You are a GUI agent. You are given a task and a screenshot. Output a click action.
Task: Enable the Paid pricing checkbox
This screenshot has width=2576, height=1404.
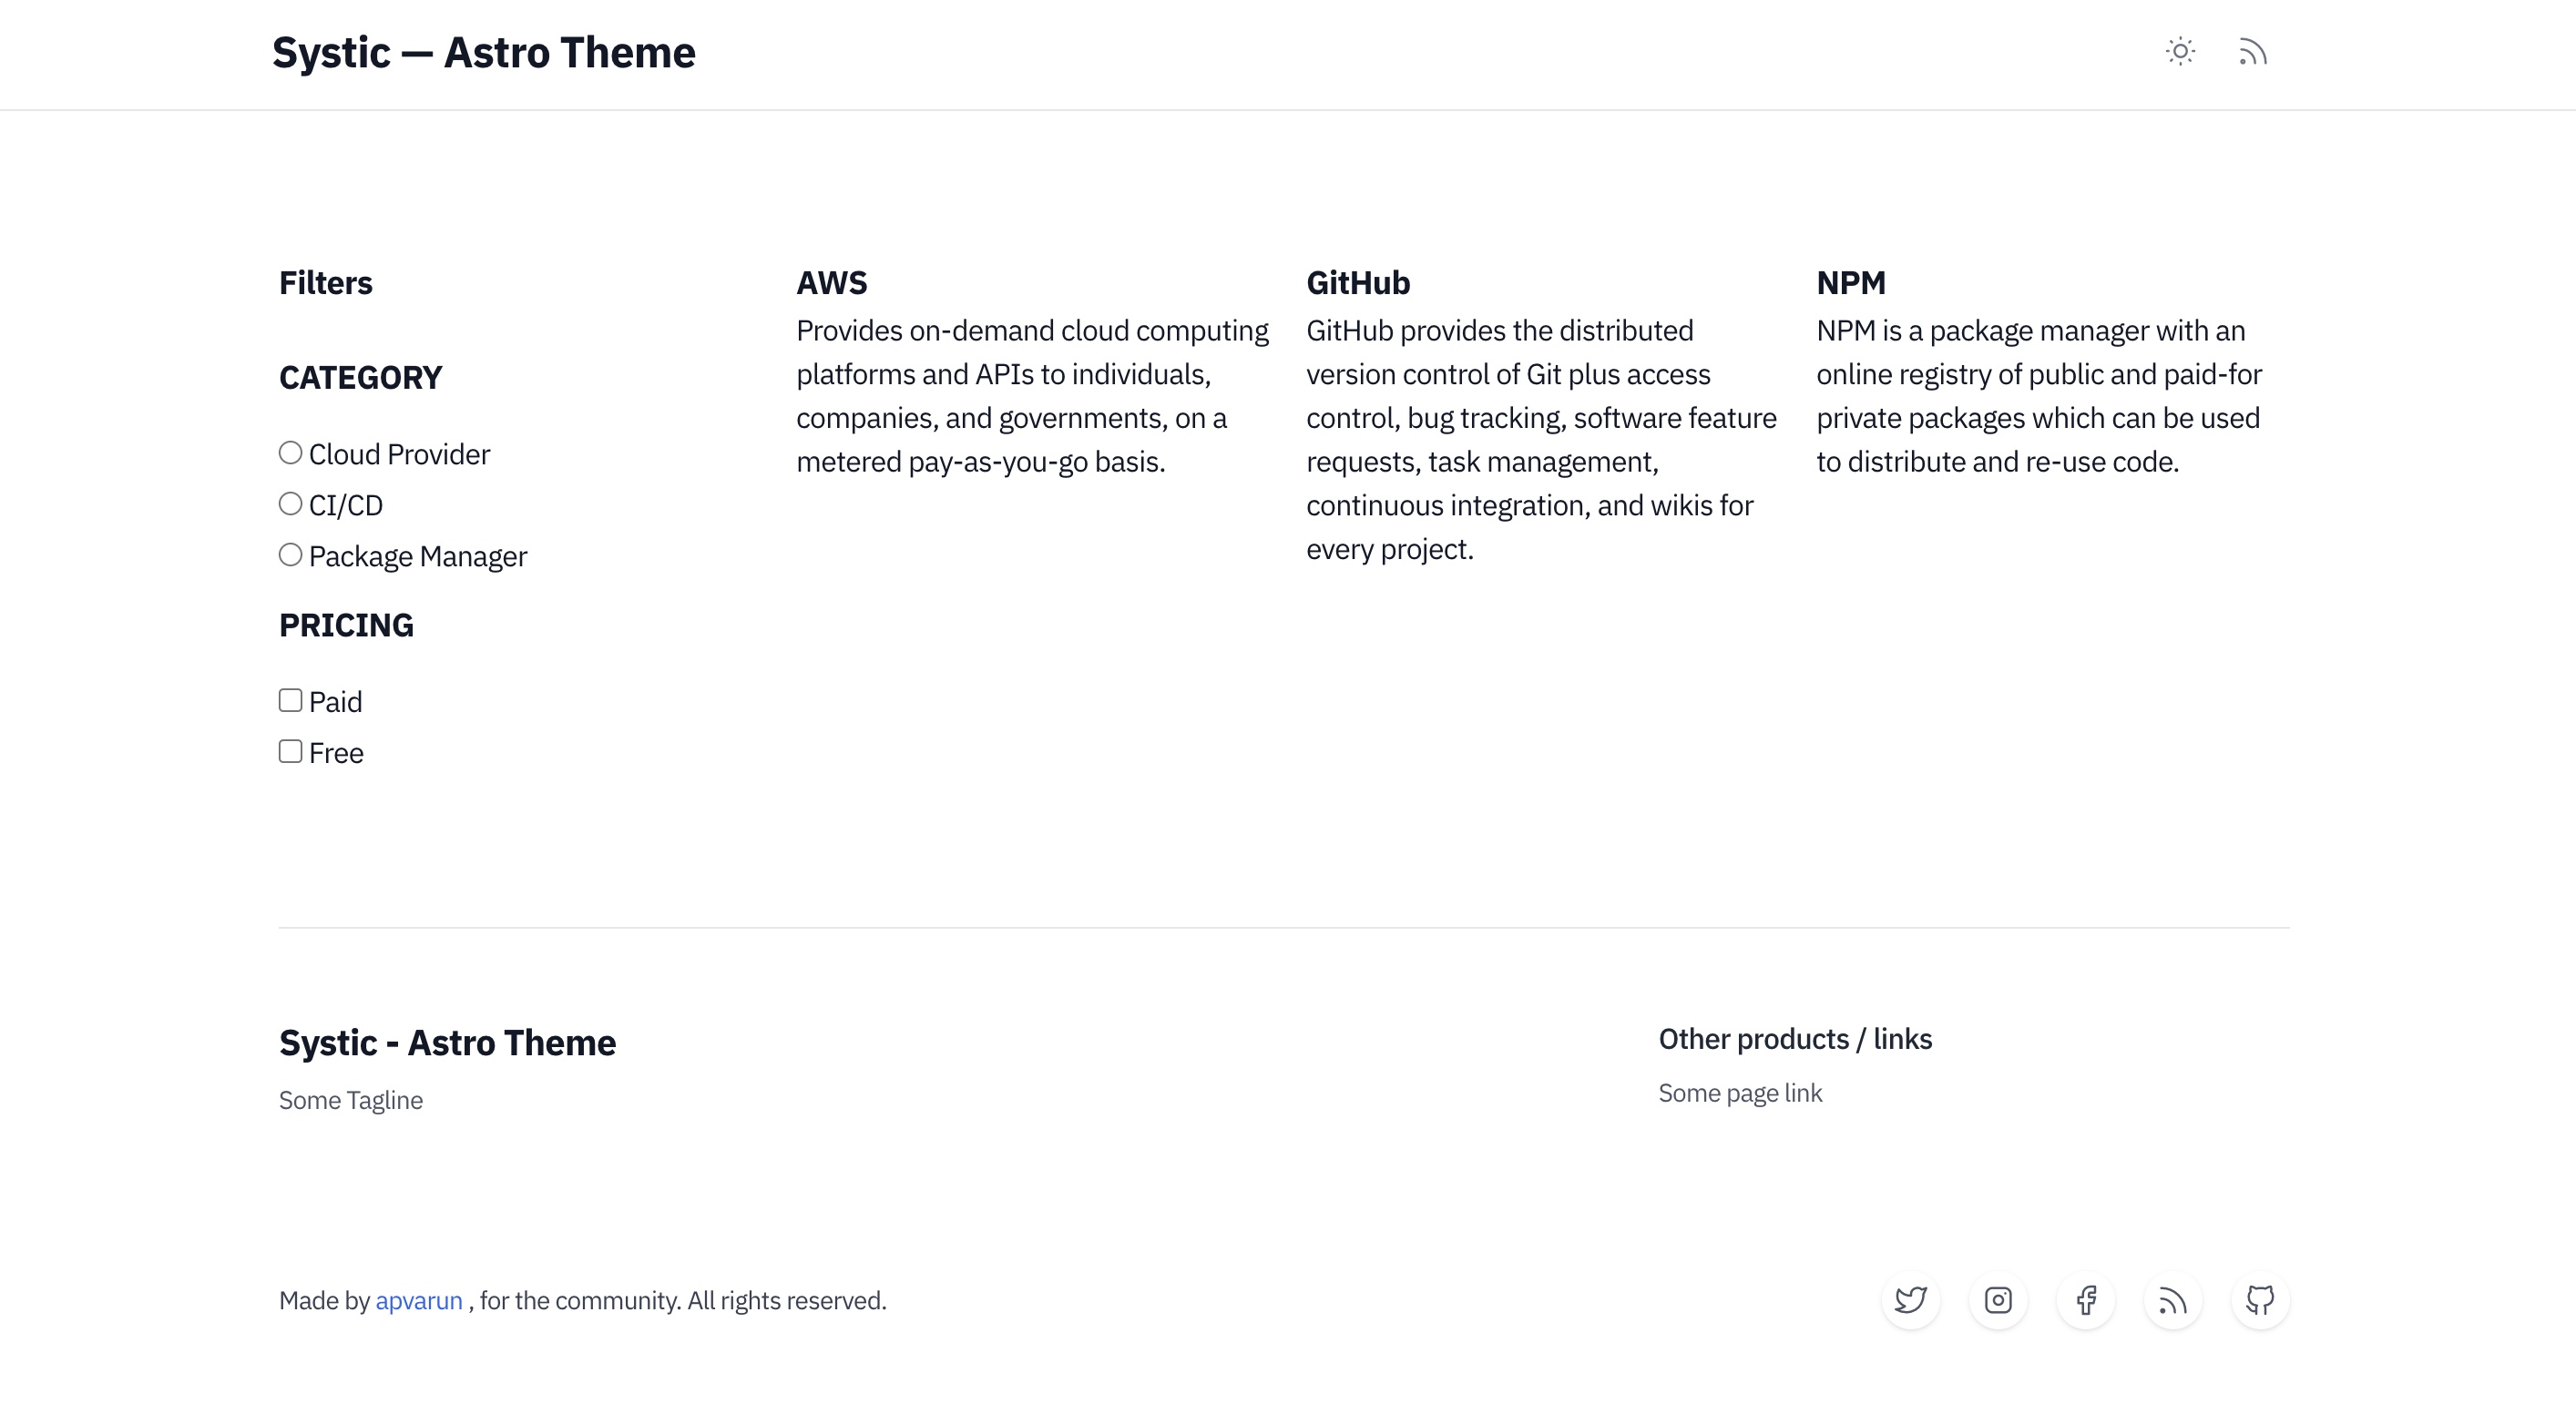click(x=290, y=700)
